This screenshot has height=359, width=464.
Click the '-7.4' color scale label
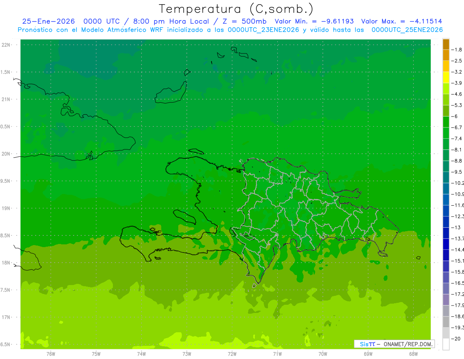click(x=457, y=139)
